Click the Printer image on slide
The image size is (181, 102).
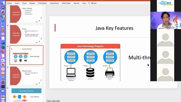pyautogui.click(x=110, y=73)
